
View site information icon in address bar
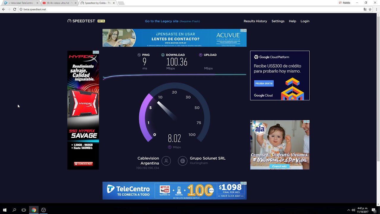(21, 9)
